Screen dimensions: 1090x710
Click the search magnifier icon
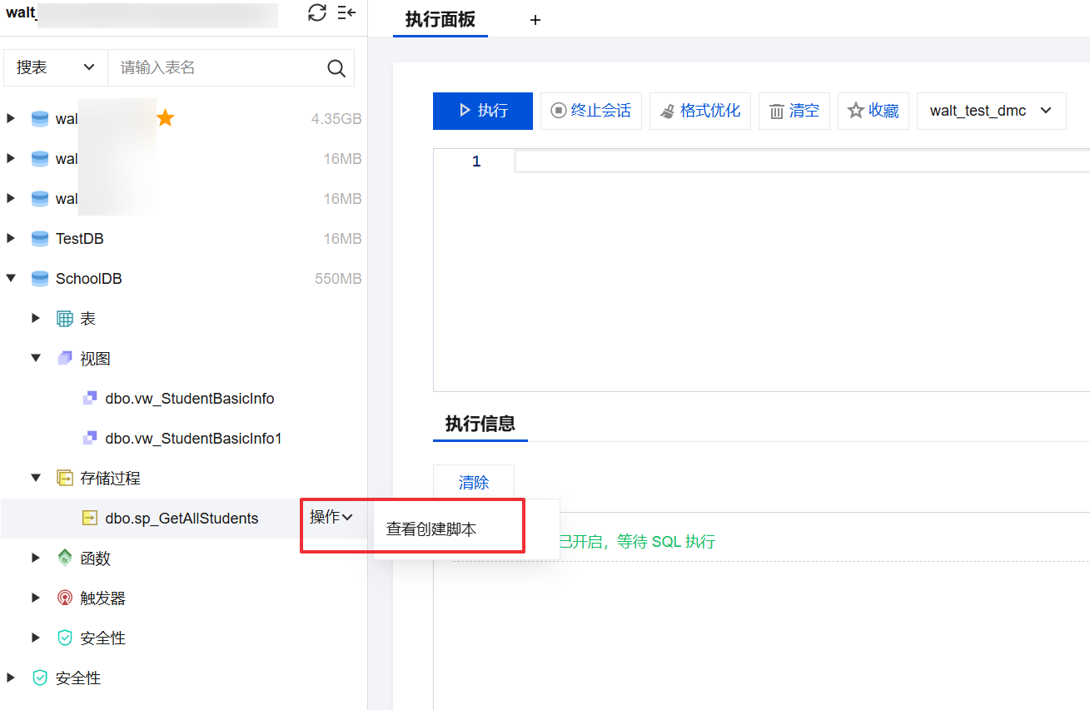[336, 68]
